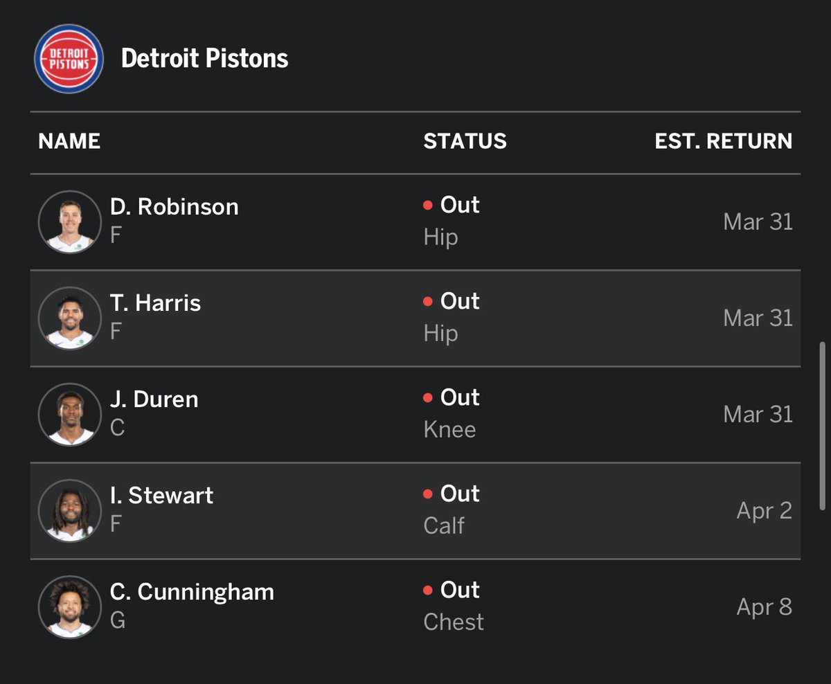Select Robinson's Mar 31 return date

(758, 222)
